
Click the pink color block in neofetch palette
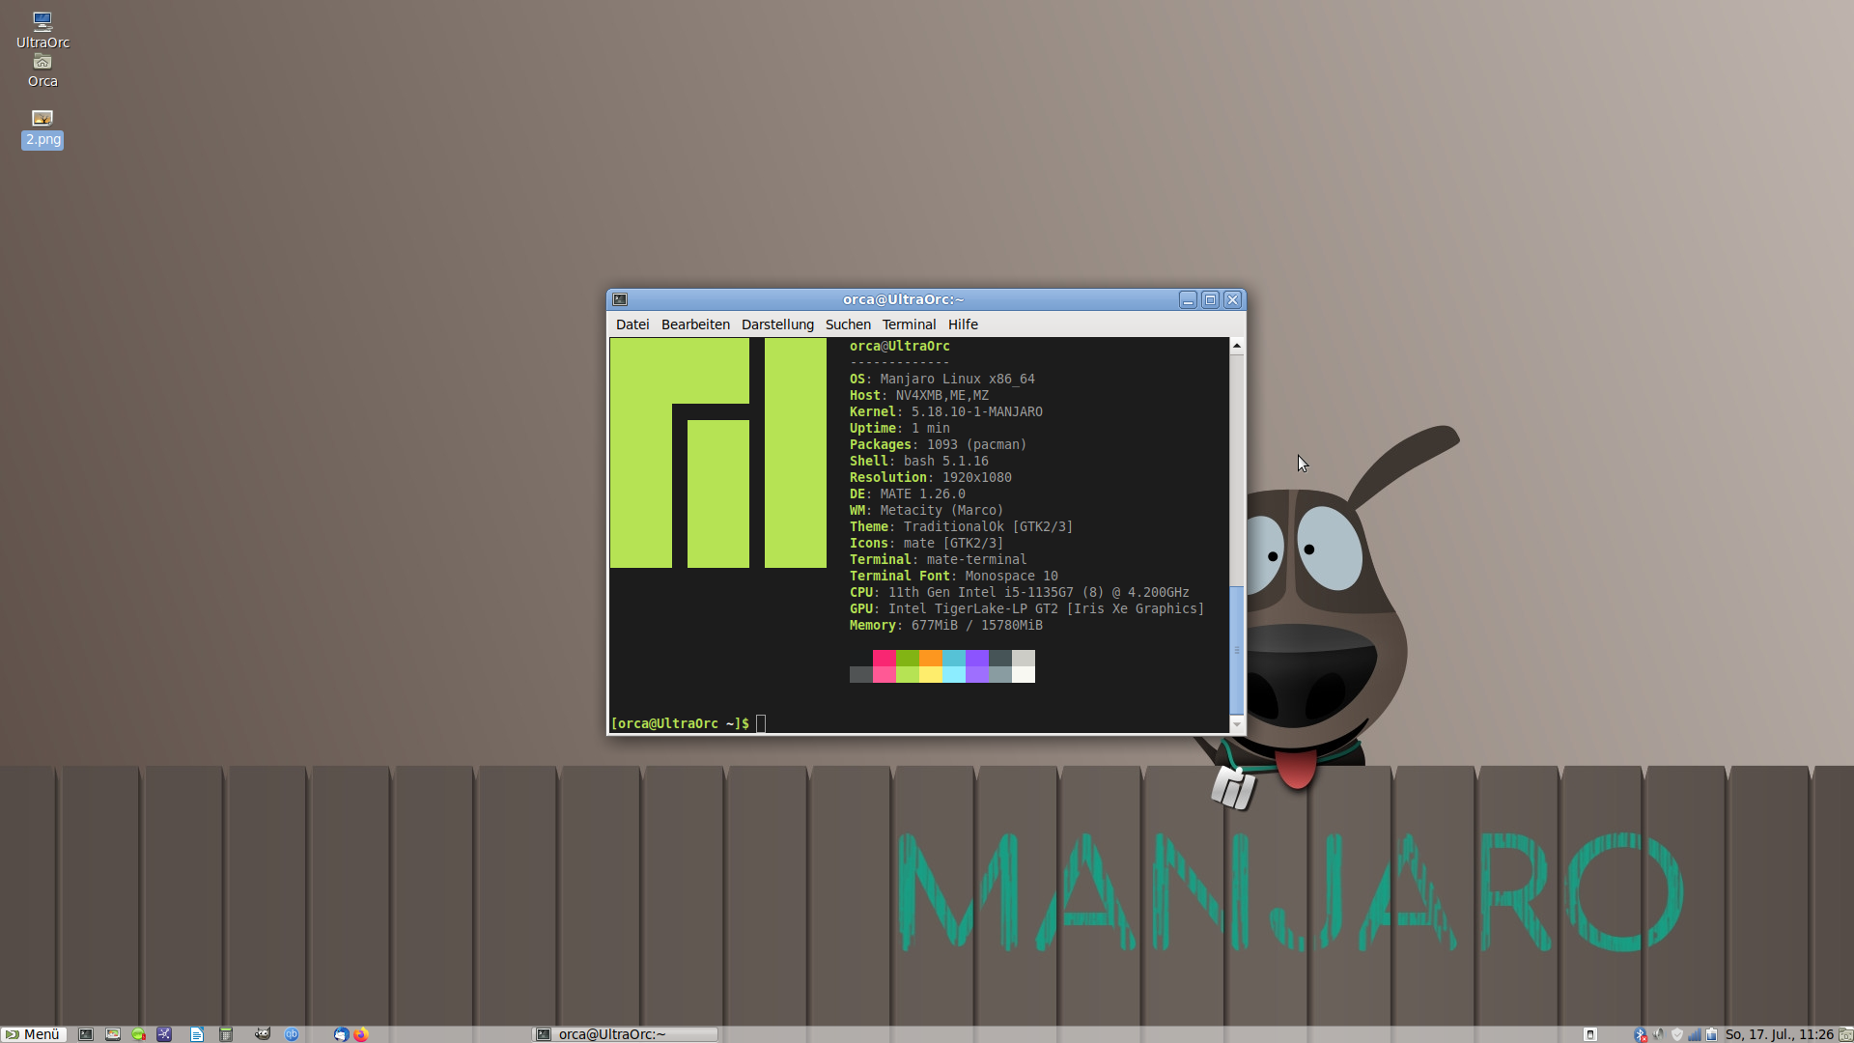(x=884, y=666)
